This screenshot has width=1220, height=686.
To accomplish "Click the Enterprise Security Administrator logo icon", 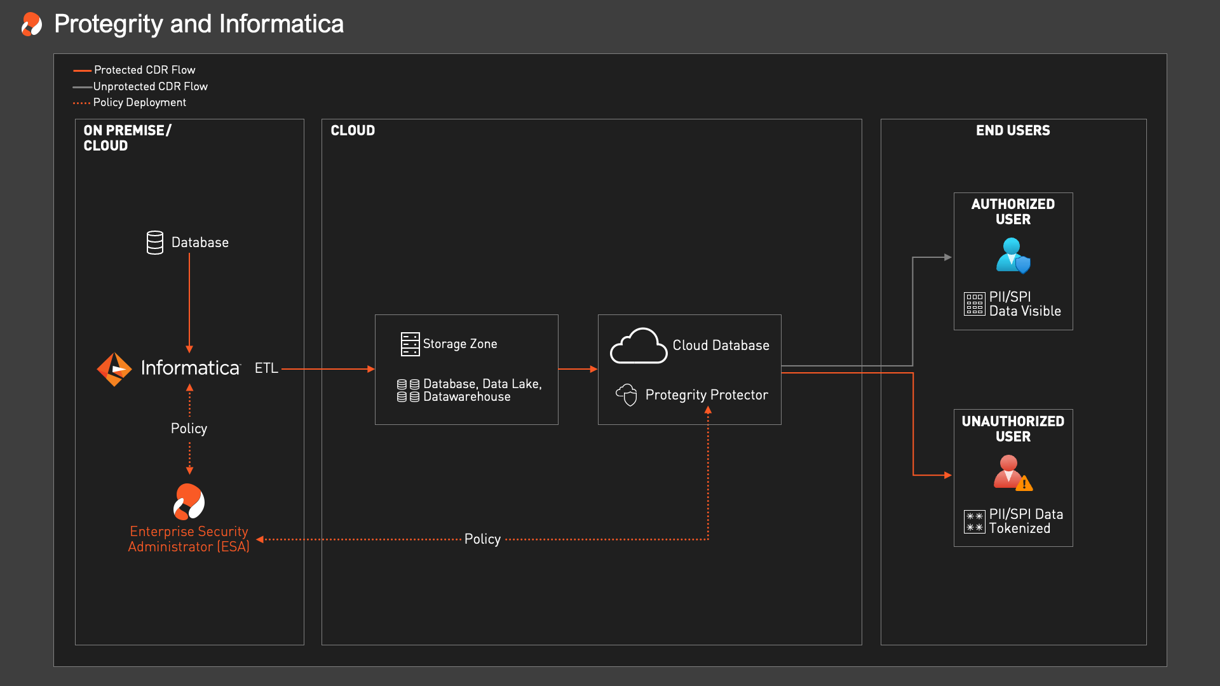I will point(189,502).
